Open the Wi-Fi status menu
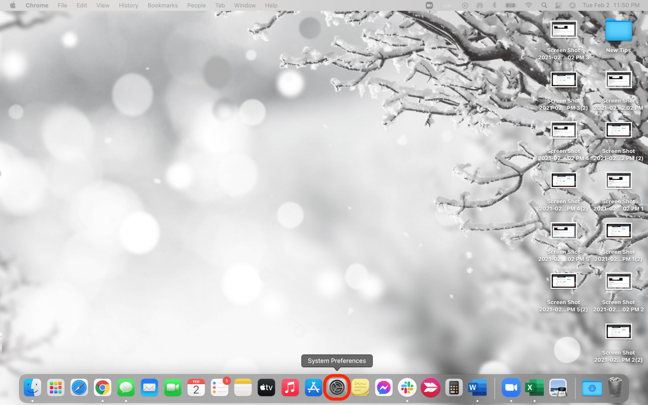 (528, 5)
